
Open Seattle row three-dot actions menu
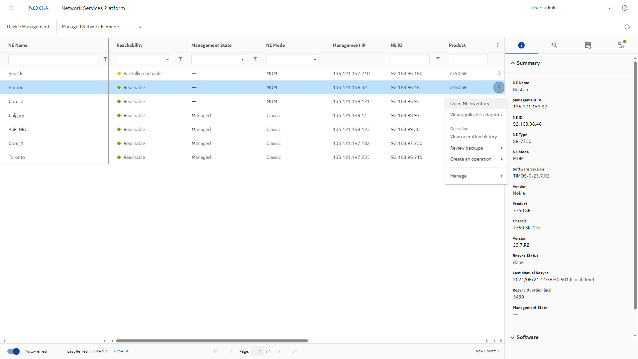pos(499,73)
